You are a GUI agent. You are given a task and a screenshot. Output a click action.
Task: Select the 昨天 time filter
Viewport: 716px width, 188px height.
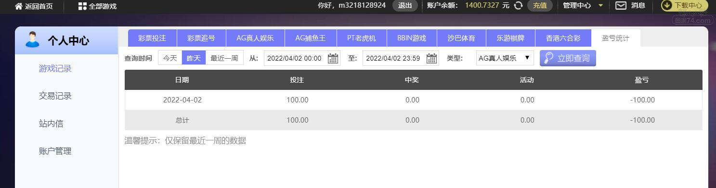tap(194, 58)
